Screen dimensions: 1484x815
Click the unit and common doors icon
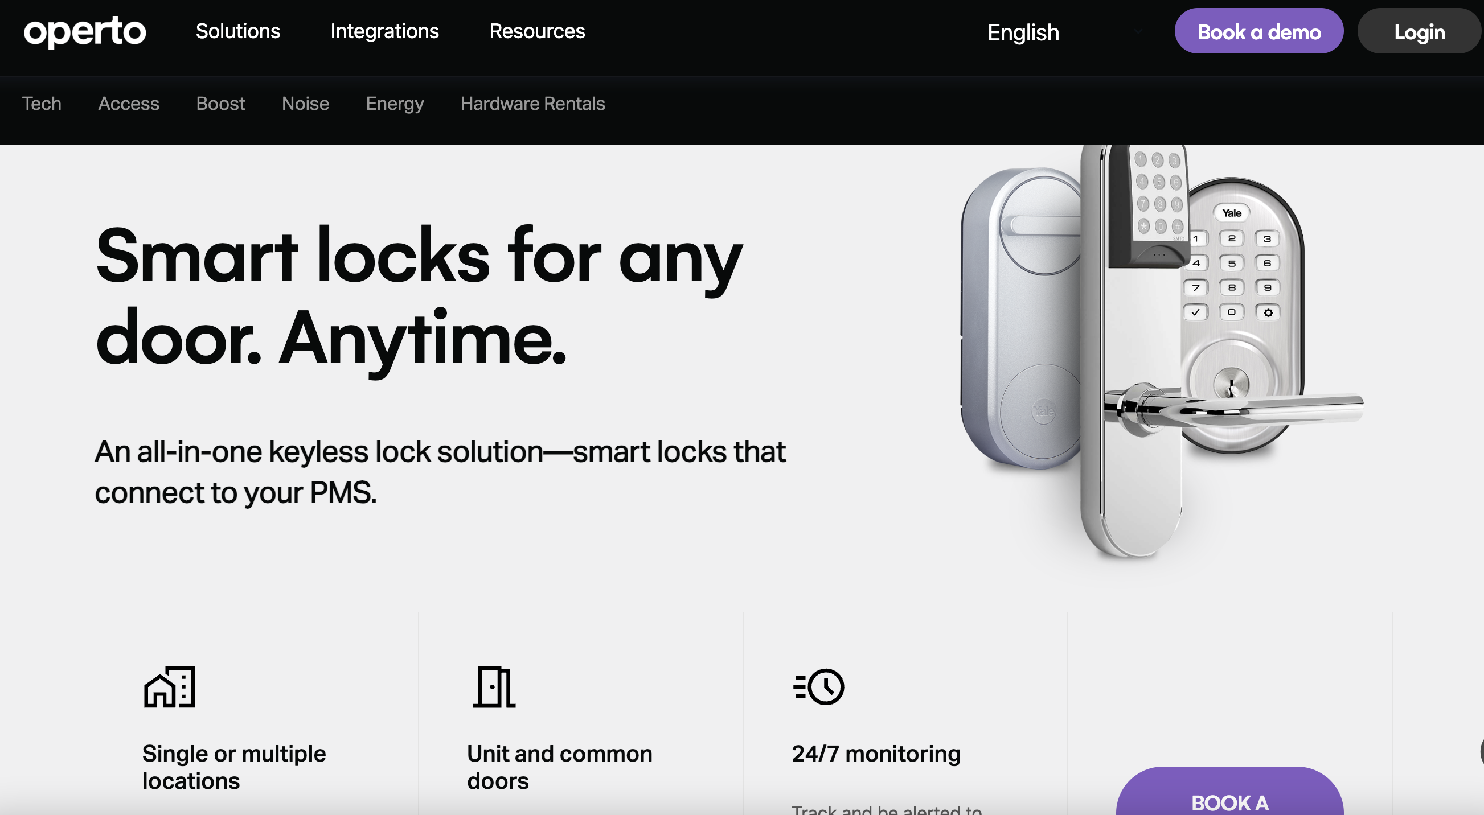coord(494,686)
